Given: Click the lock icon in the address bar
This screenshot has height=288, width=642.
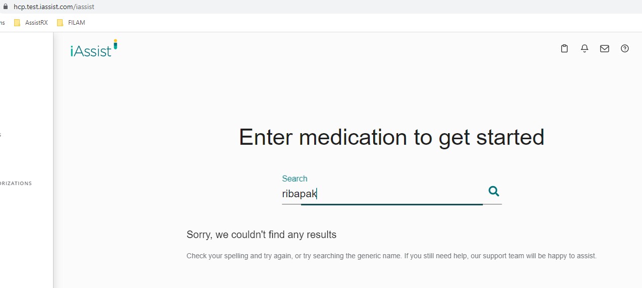Looking at the screenshot, I should [x=6, y=7].
